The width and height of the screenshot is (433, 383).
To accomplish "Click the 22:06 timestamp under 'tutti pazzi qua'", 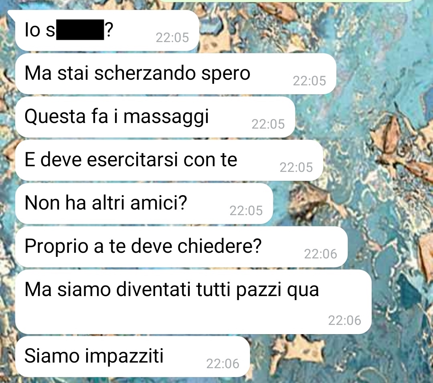I will point(345,321).
